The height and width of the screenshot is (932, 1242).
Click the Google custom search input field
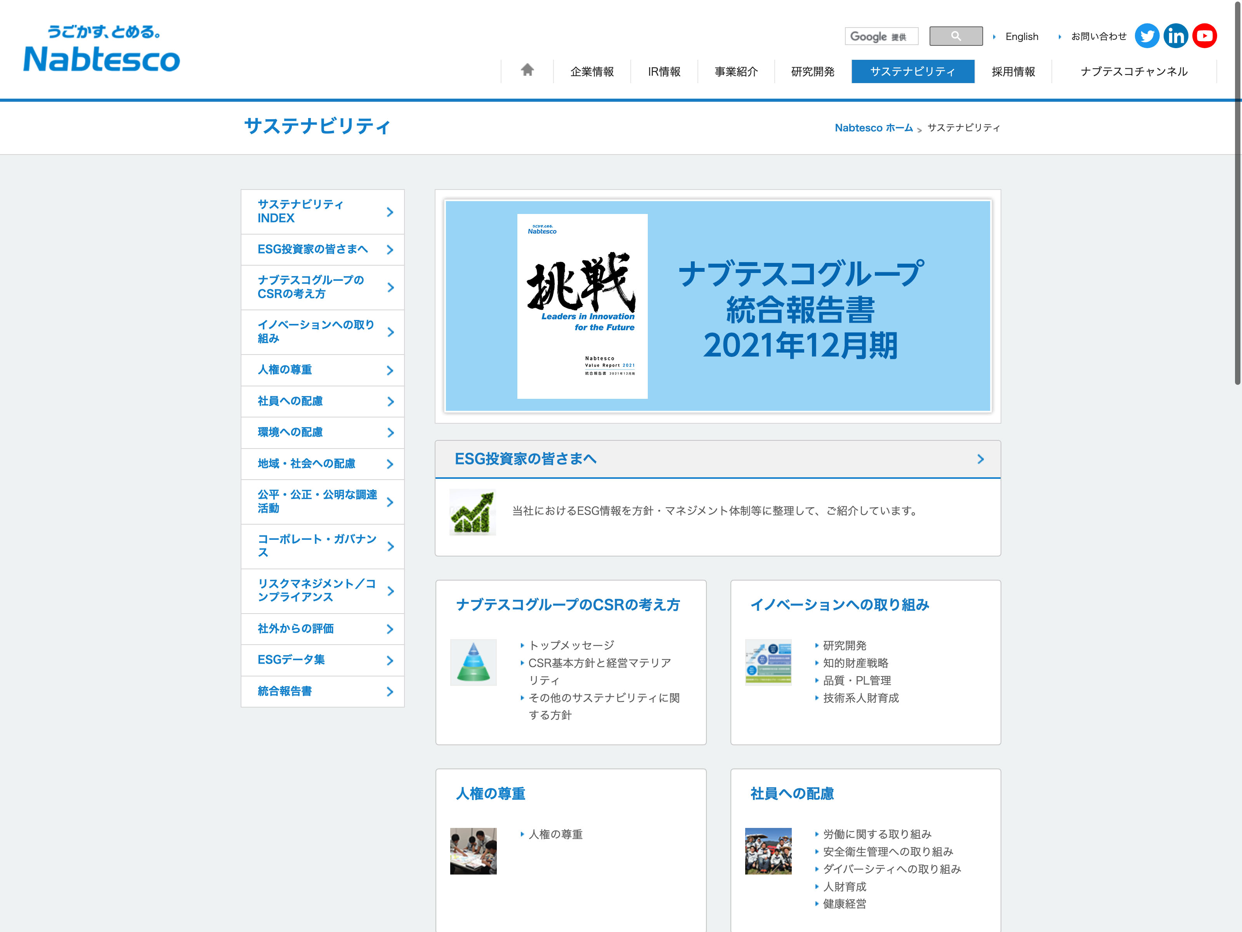click(881, 37)
